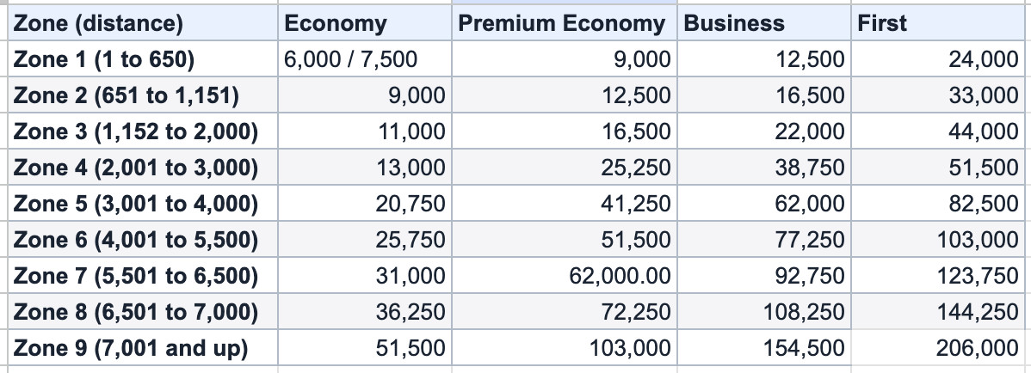Select the Zone 9 First value 206,000
The height and width of the screenshot is (373, 1031).
coord(941,347)
